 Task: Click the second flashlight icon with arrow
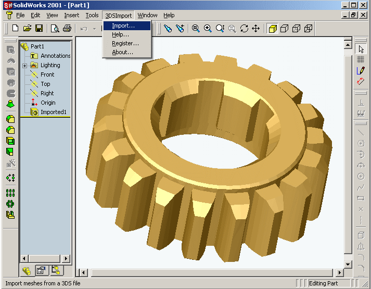180,29
